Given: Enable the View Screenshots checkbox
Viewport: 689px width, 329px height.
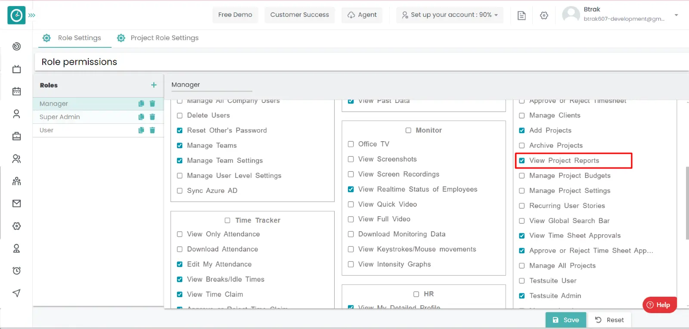Looking at the screenshot, I should (351, 159).
